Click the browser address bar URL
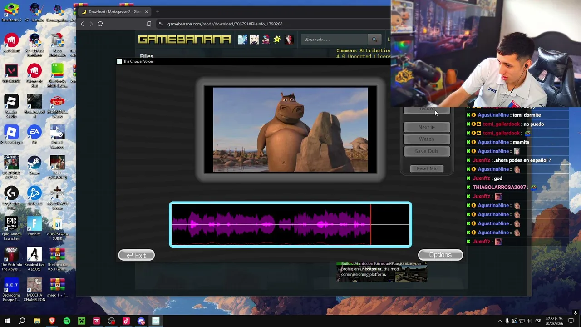581x327 pixels. click(x=225, y=24)
